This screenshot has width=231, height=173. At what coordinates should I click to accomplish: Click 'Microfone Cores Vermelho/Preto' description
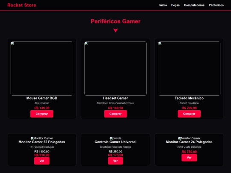click(x=115, y=103)
